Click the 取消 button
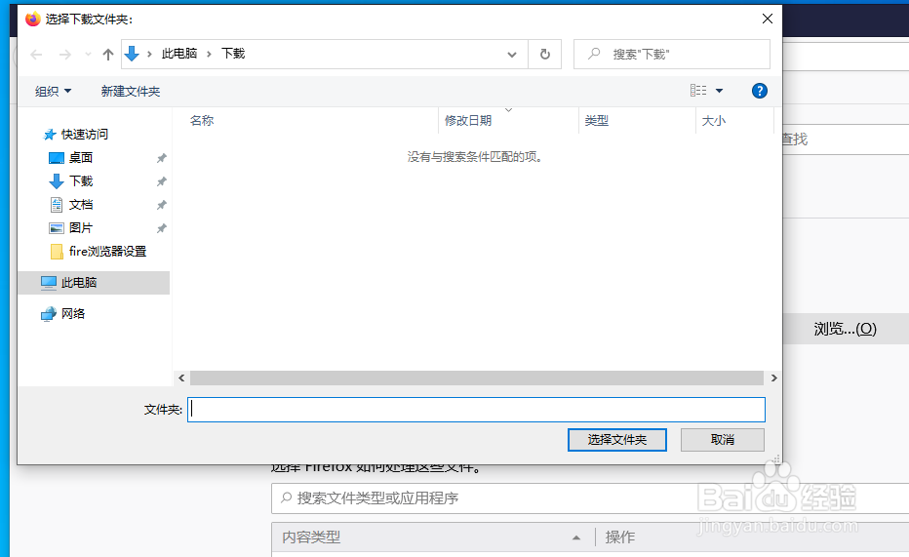The width and height of the screenshot is (909, 557). [x=723, y=440]
